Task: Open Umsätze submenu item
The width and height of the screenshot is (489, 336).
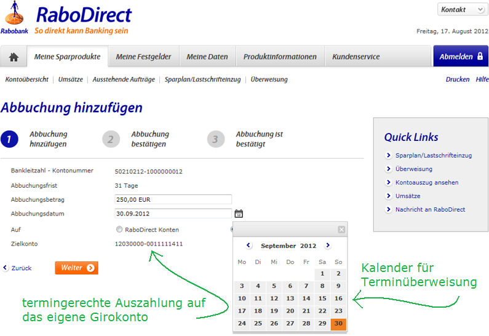Action: [71, 79]
